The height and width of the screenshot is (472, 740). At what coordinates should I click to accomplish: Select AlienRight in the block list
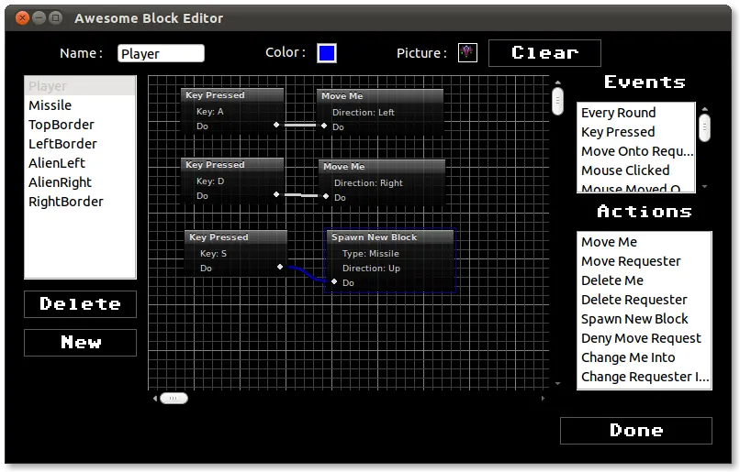tap(80, 182)
